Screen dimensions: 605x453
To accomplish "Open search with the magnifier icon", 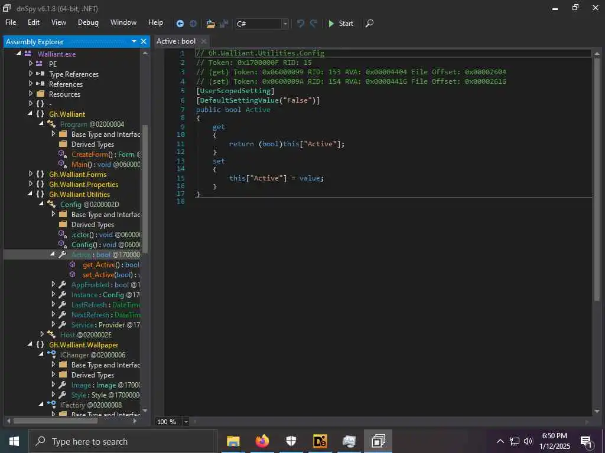I will click(369, 24).
